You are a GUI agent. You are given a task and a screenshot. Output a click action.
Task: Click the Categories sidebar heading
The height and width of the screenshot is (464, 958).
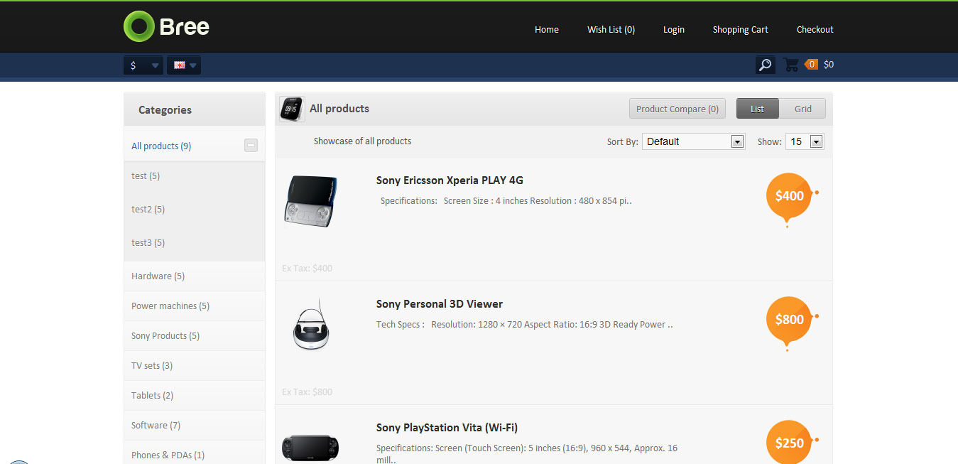click(165, 110)
